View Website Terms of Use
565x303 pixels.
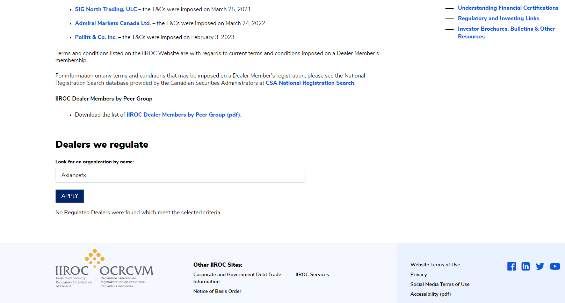pyautogui.click(x=435, y=265)
